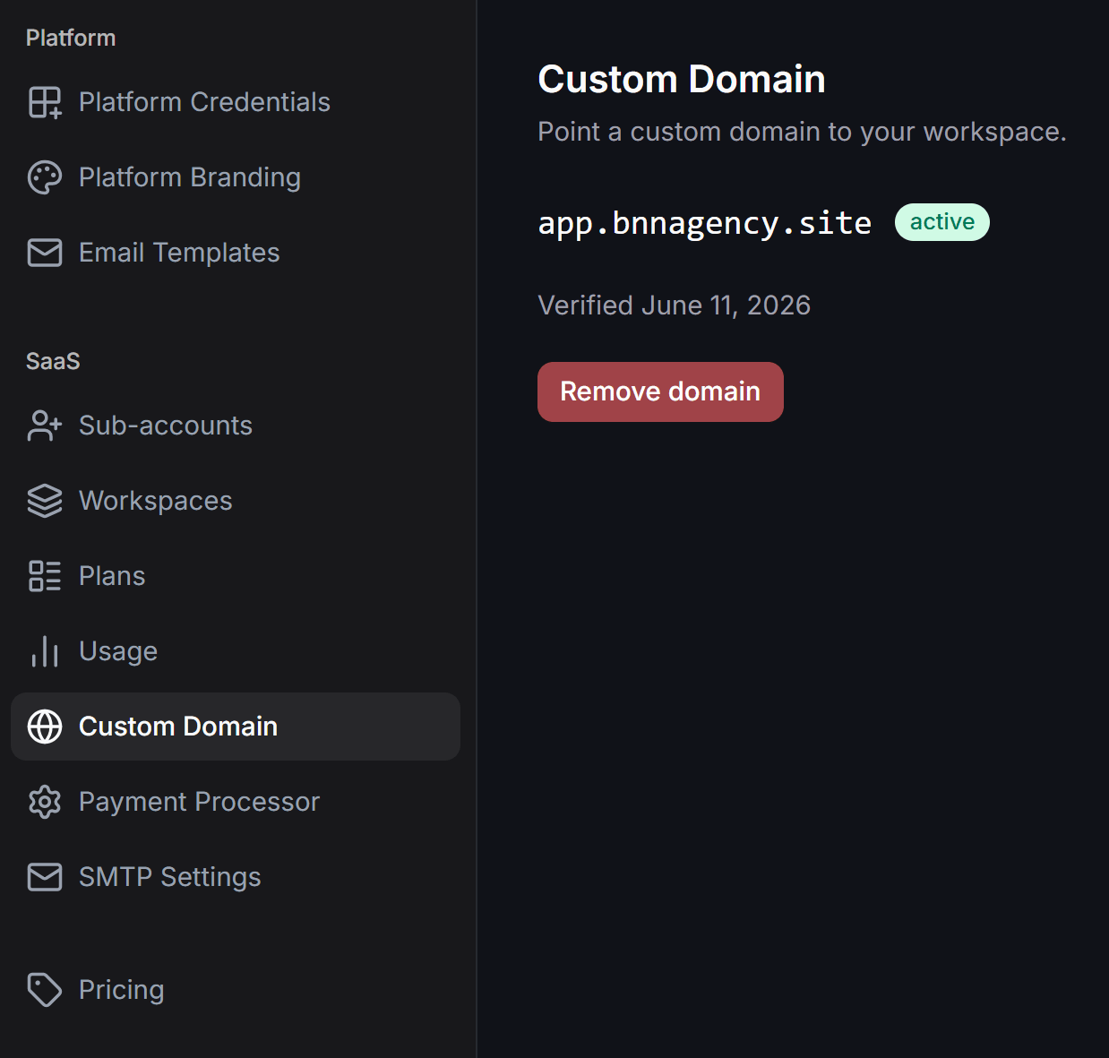The height and width of the screenshot is (1058, 1109).
Task: Open the Pricing page
Action: click(236, 990)
